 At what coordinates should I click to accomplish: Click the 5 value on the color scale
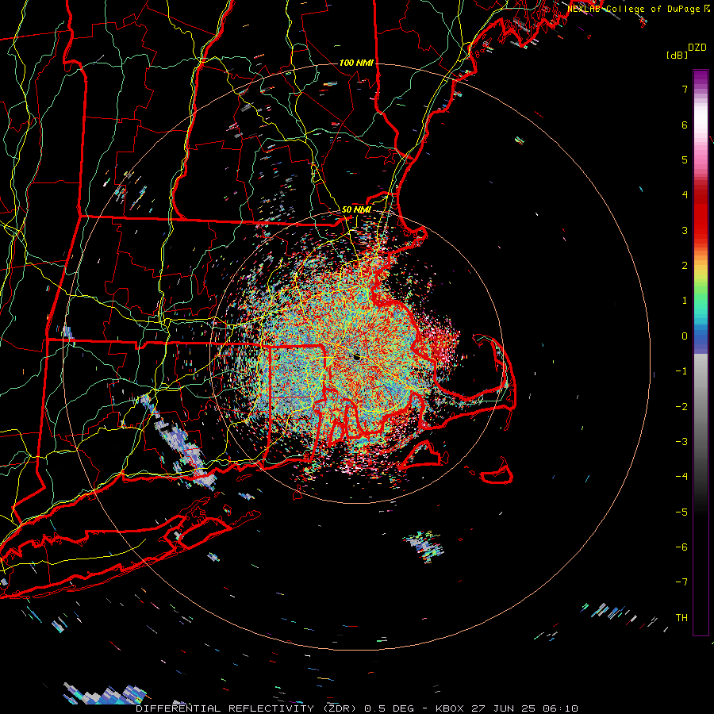coord(685,159)
